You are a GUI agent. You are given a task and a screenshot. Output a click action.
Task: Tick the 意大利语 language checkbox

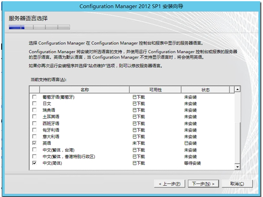34,137
